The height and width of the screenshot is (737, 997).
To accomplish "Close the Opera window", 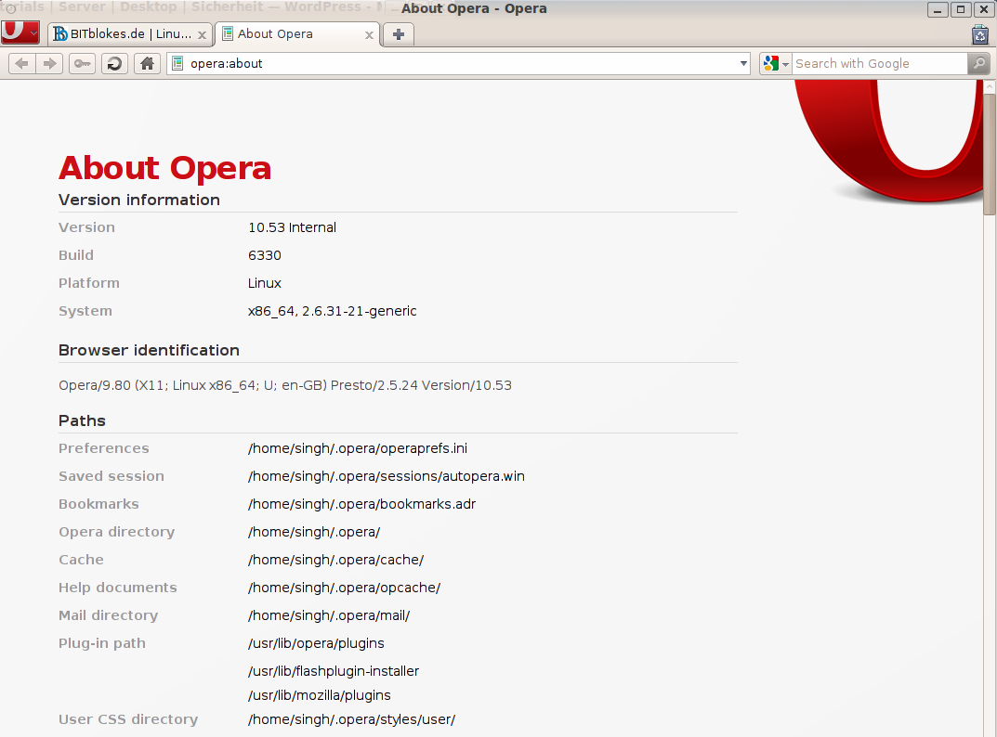I will (x=984, y=9).
